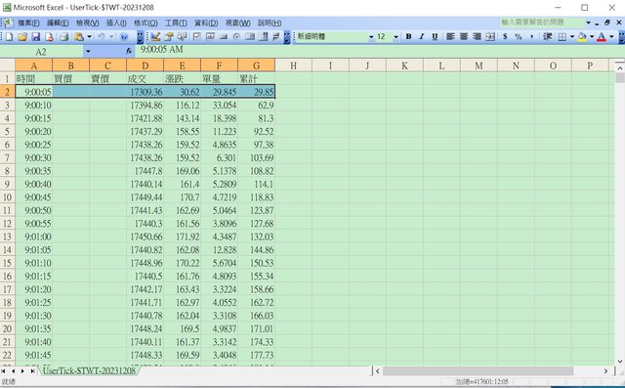Click the 成交 header cell

(x=145, y=78)
